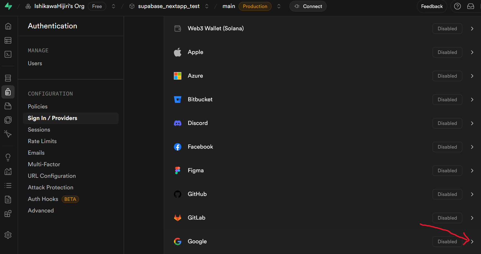Open the notifications inbox icon

pos(471,6)
